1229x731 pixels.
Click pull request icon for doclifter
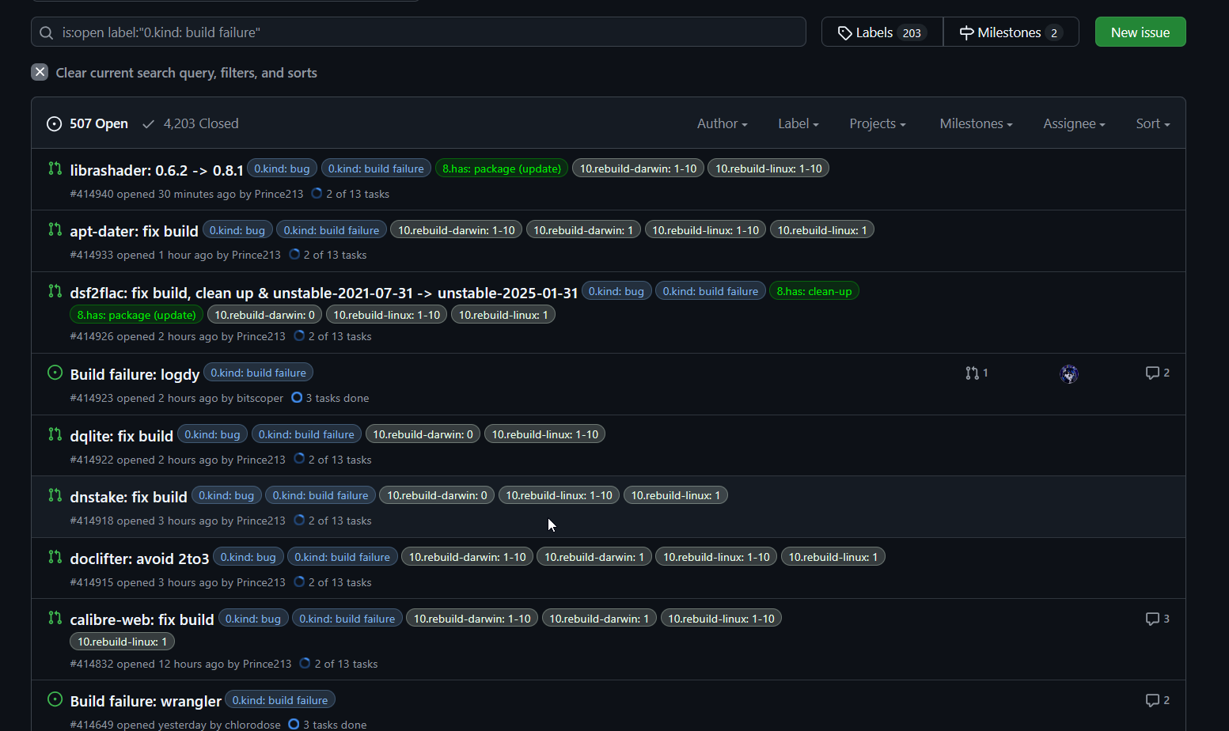click(x=55, y=556)
